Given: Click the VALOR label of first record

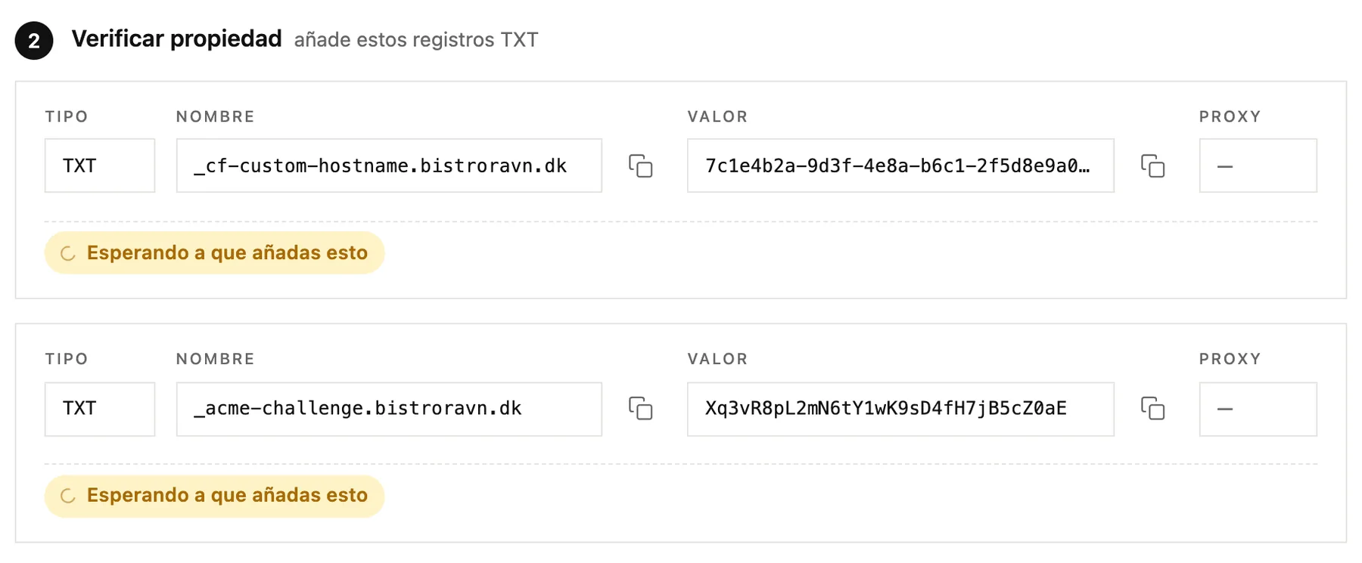Looking at the screenshot, I should [x=717, y=116].
